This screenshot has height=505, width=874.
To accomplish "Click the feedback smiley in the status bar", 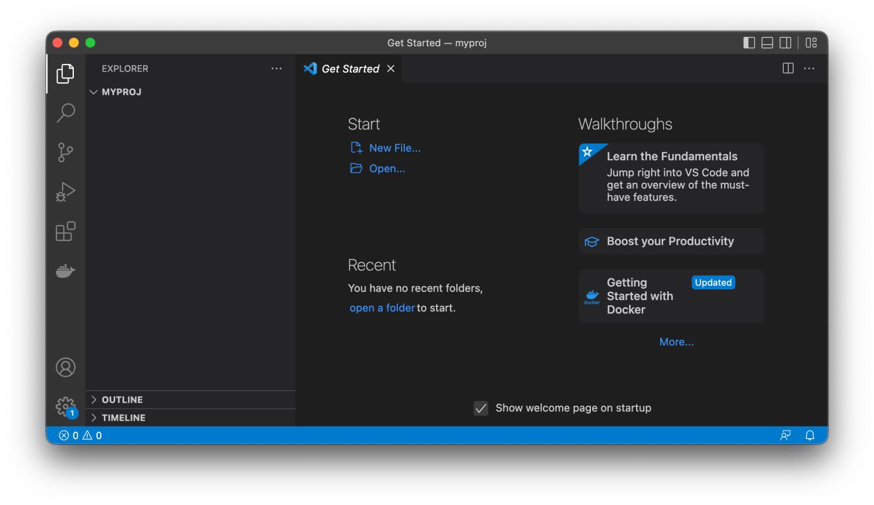I will tap(785, 435).
